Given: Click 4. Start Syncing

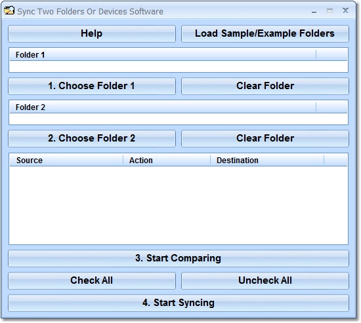Looking at the screenshot, I should (179, 303).
